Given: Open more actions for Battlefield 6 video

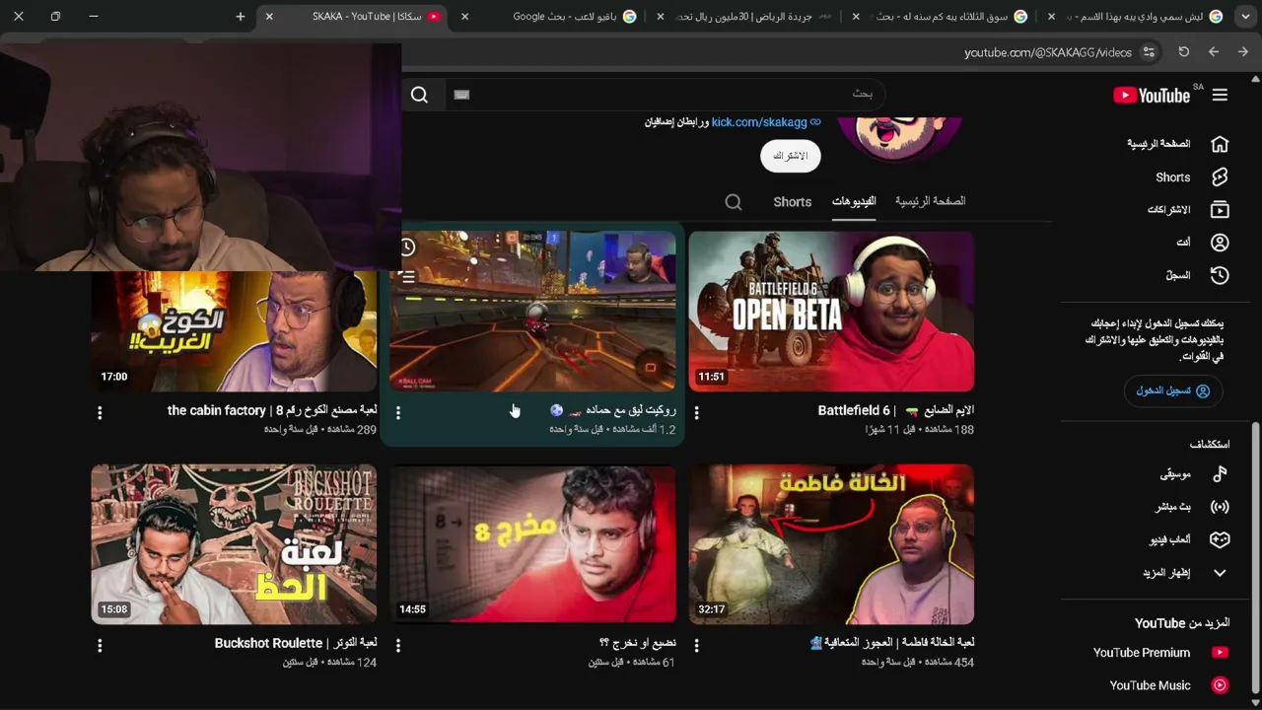Looking at the screenshot, I should [x=697, y=413].
